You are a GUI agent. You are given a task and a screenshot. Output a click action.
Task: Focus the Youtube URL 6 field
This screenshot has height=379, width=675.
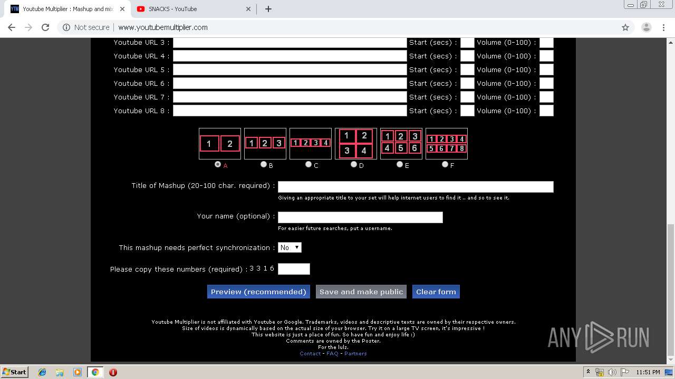coord(290,83)
